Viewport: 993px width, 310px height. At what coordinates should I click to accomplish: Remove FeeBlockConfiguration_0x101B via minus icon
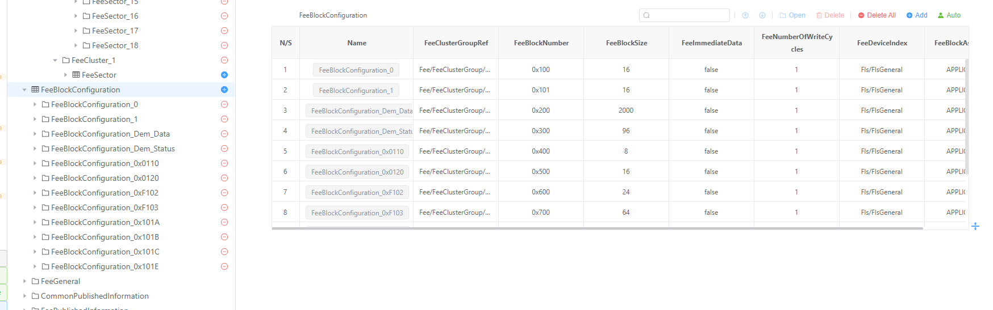[x=224, y=237]
